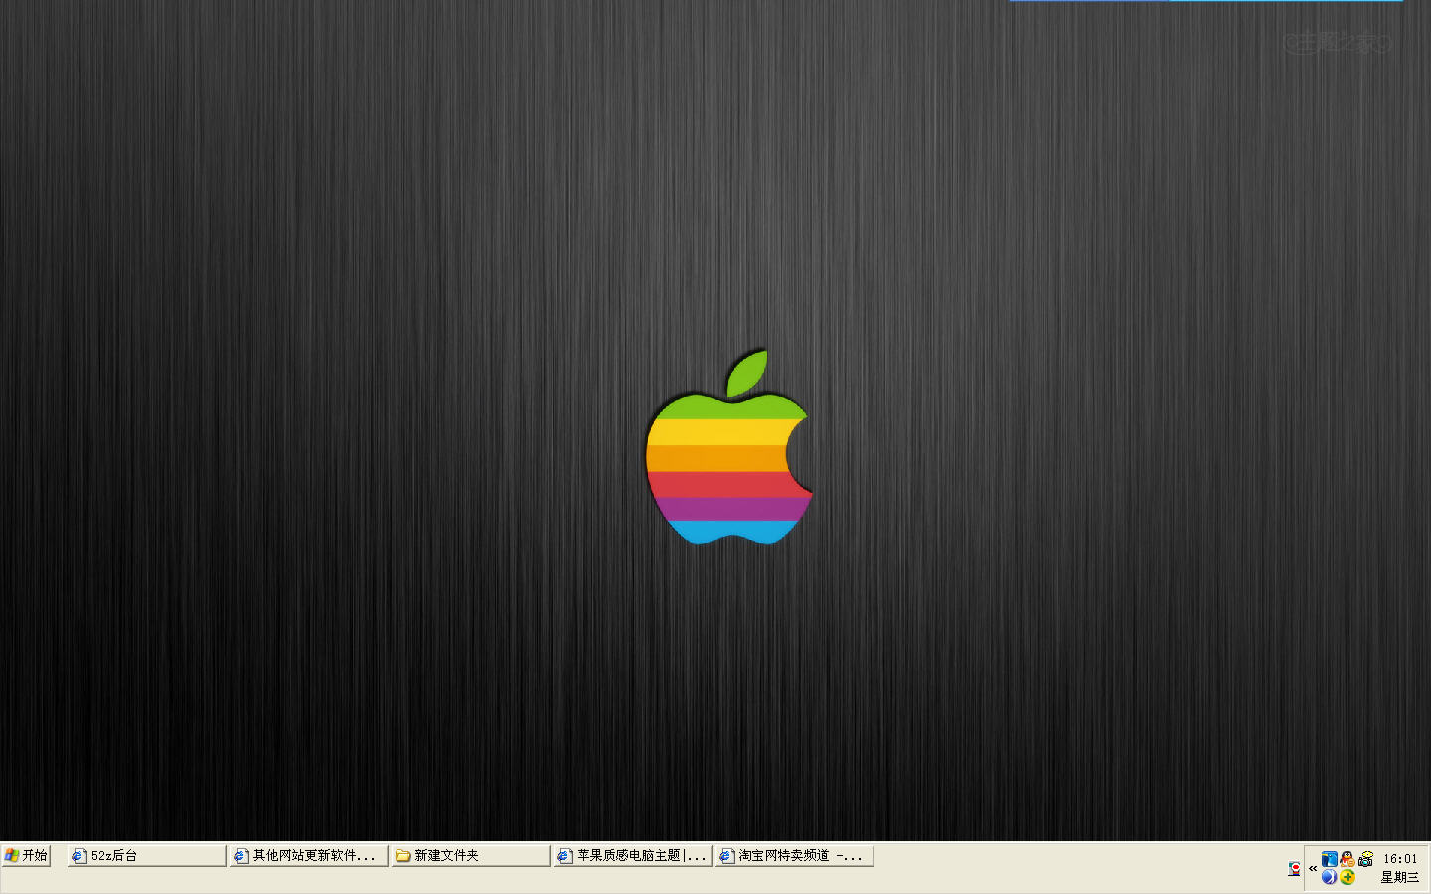Switch to 淘宝网特卖频道 browser window
Image resolution: width=1431 pixels, height=894 pixels.
[x=794, y=855]
